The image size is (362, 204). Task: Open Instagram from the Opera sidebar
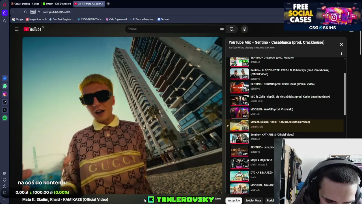pyautogui.click(x=5, y=94)
